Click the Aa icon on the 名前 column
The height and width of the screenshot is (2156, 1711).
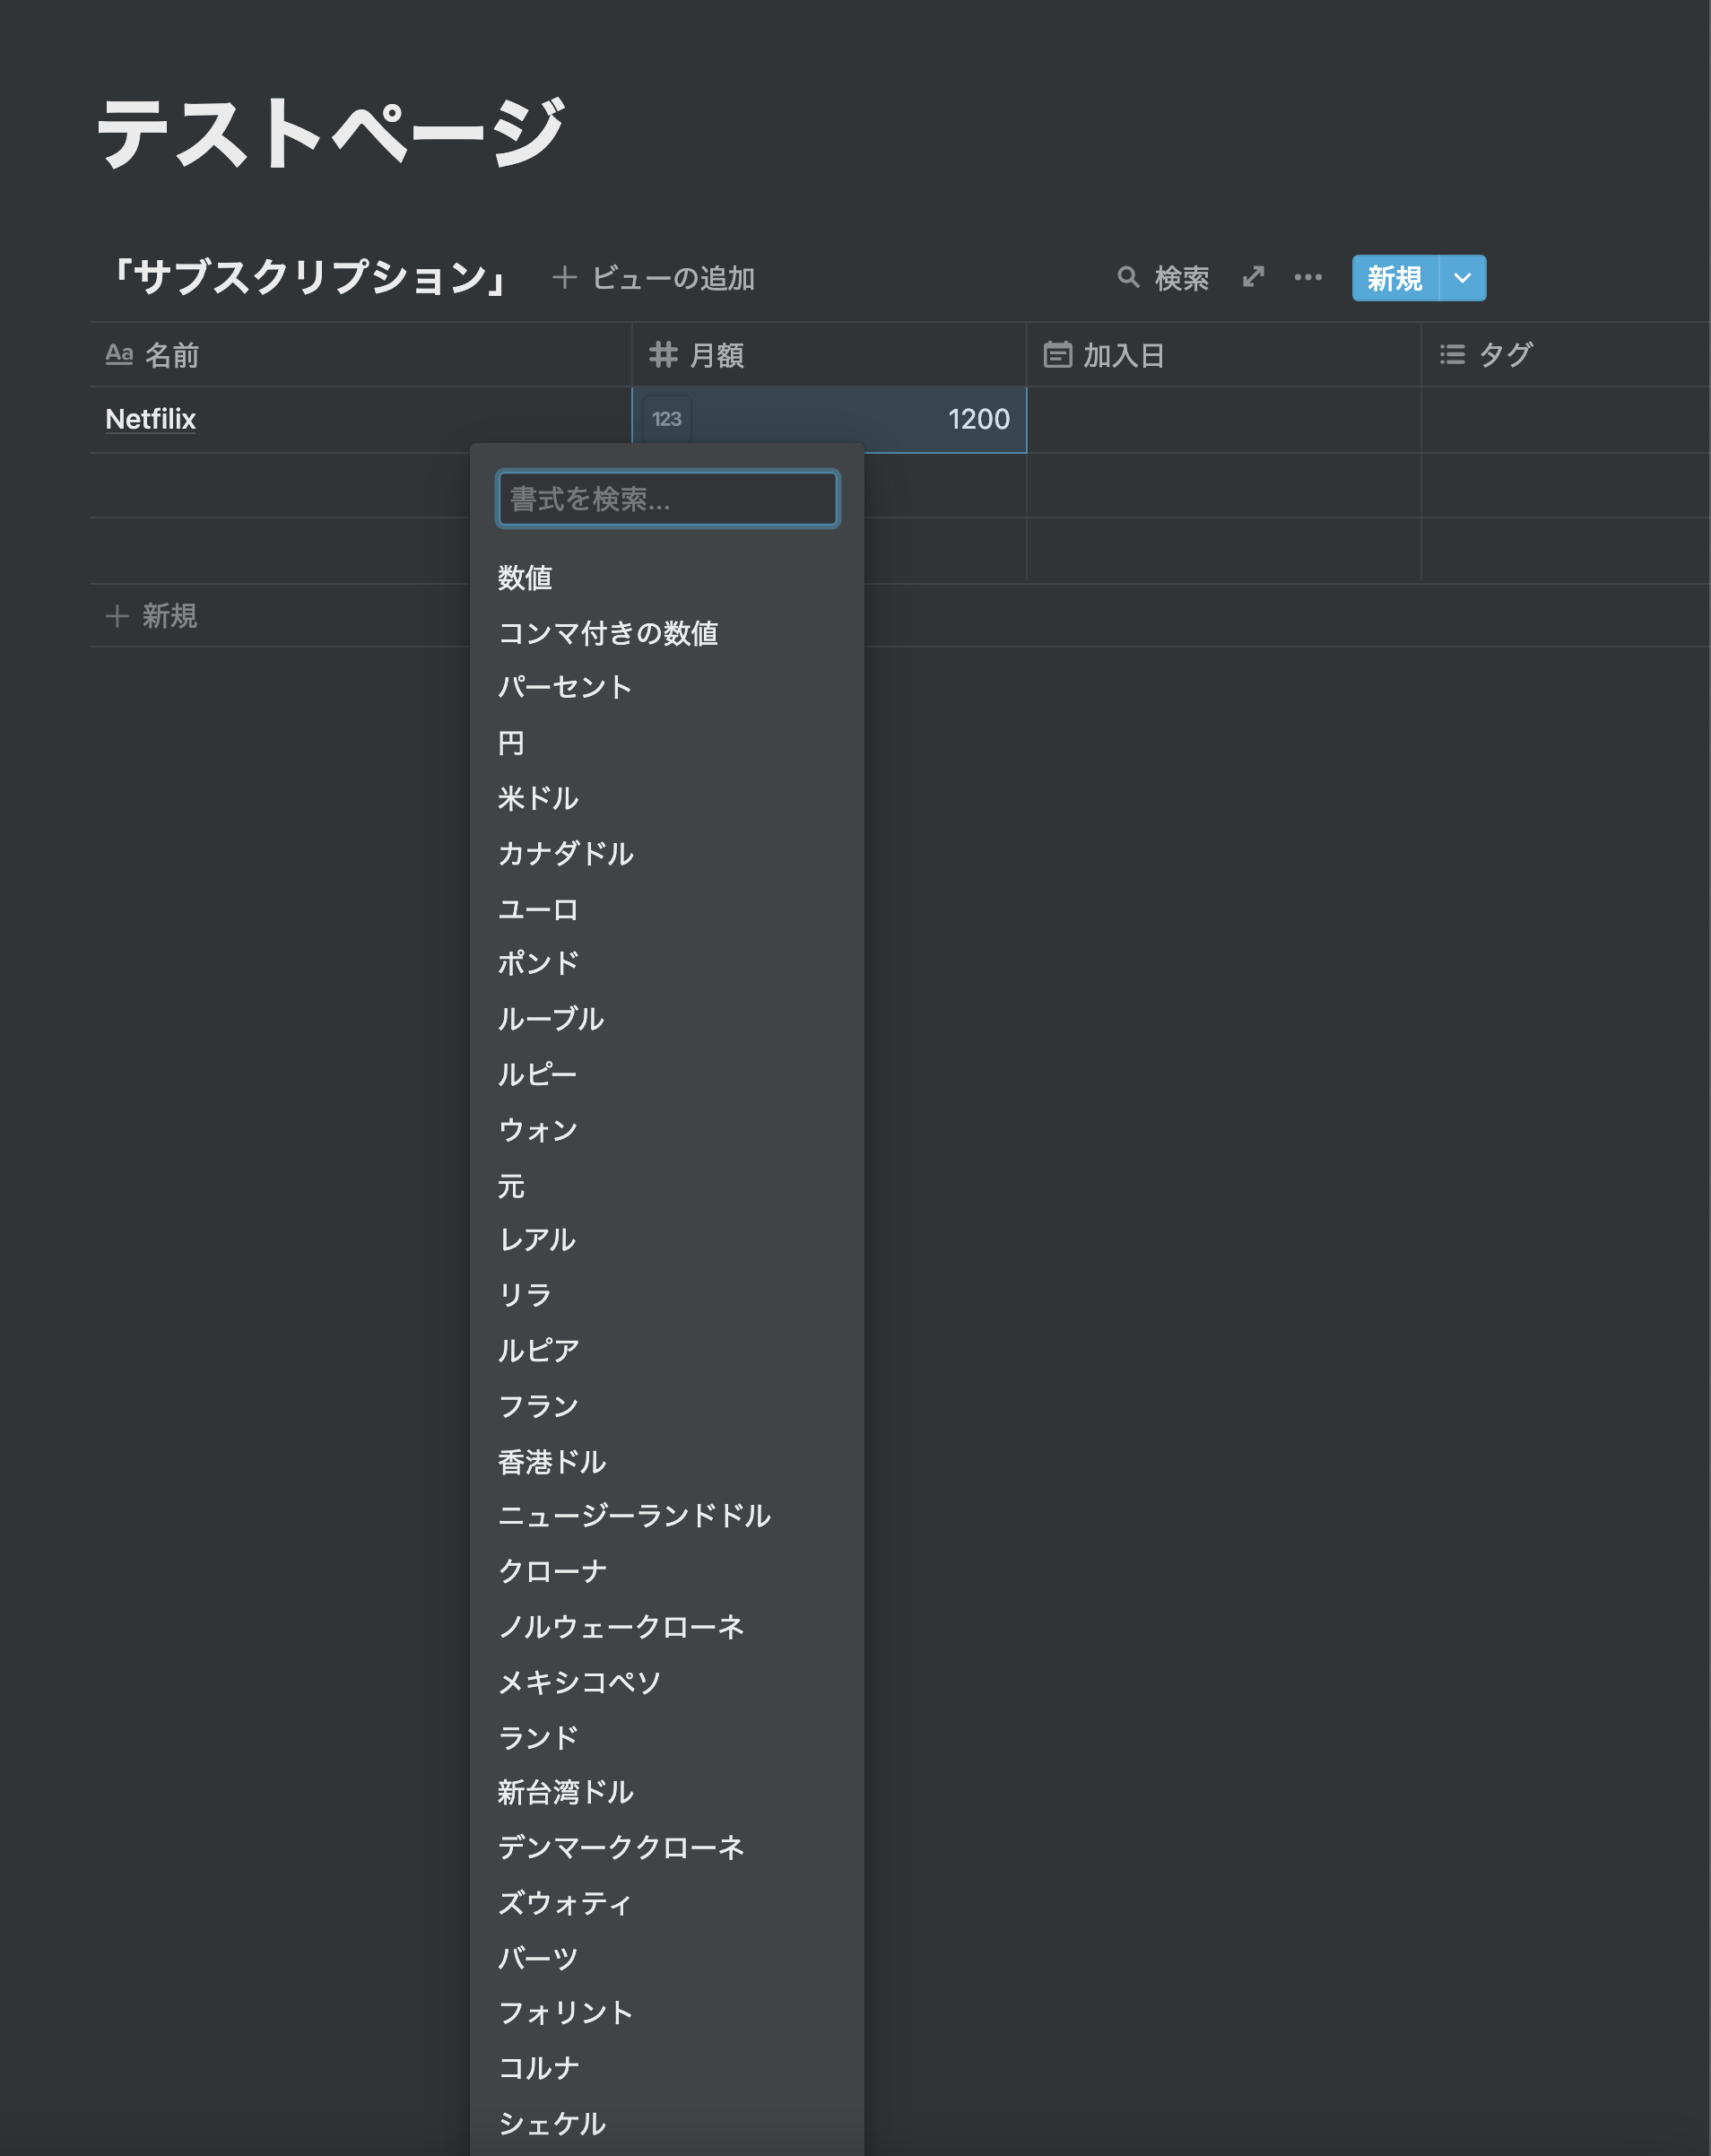pyautogui.click(x=120, y=354)
